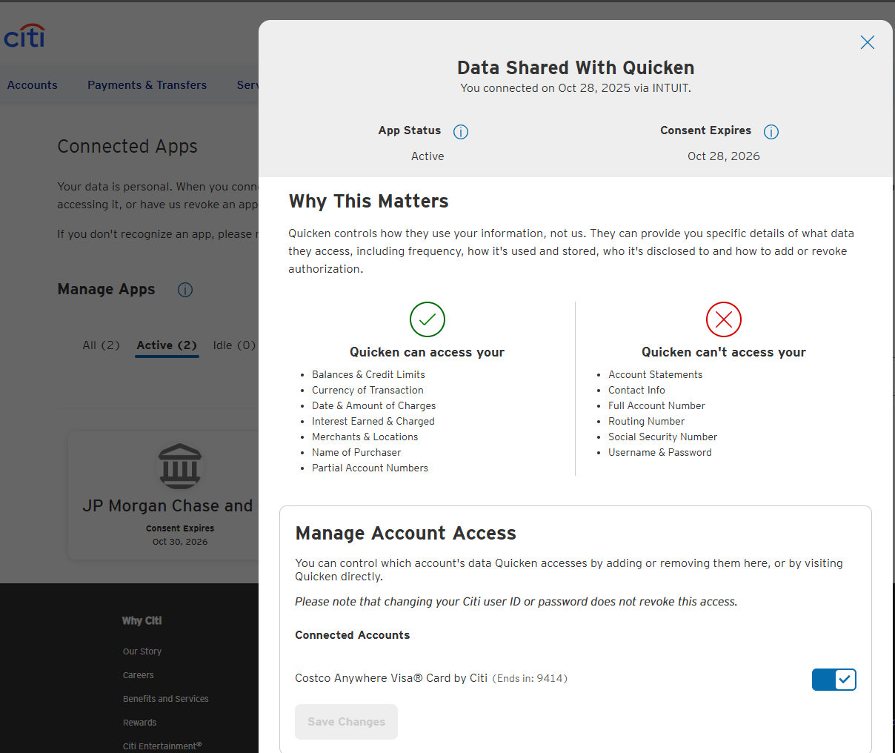Click the "Quicken can't access your" heading
This screenshot has width=895, height=753.
click(x=724, y=353)
